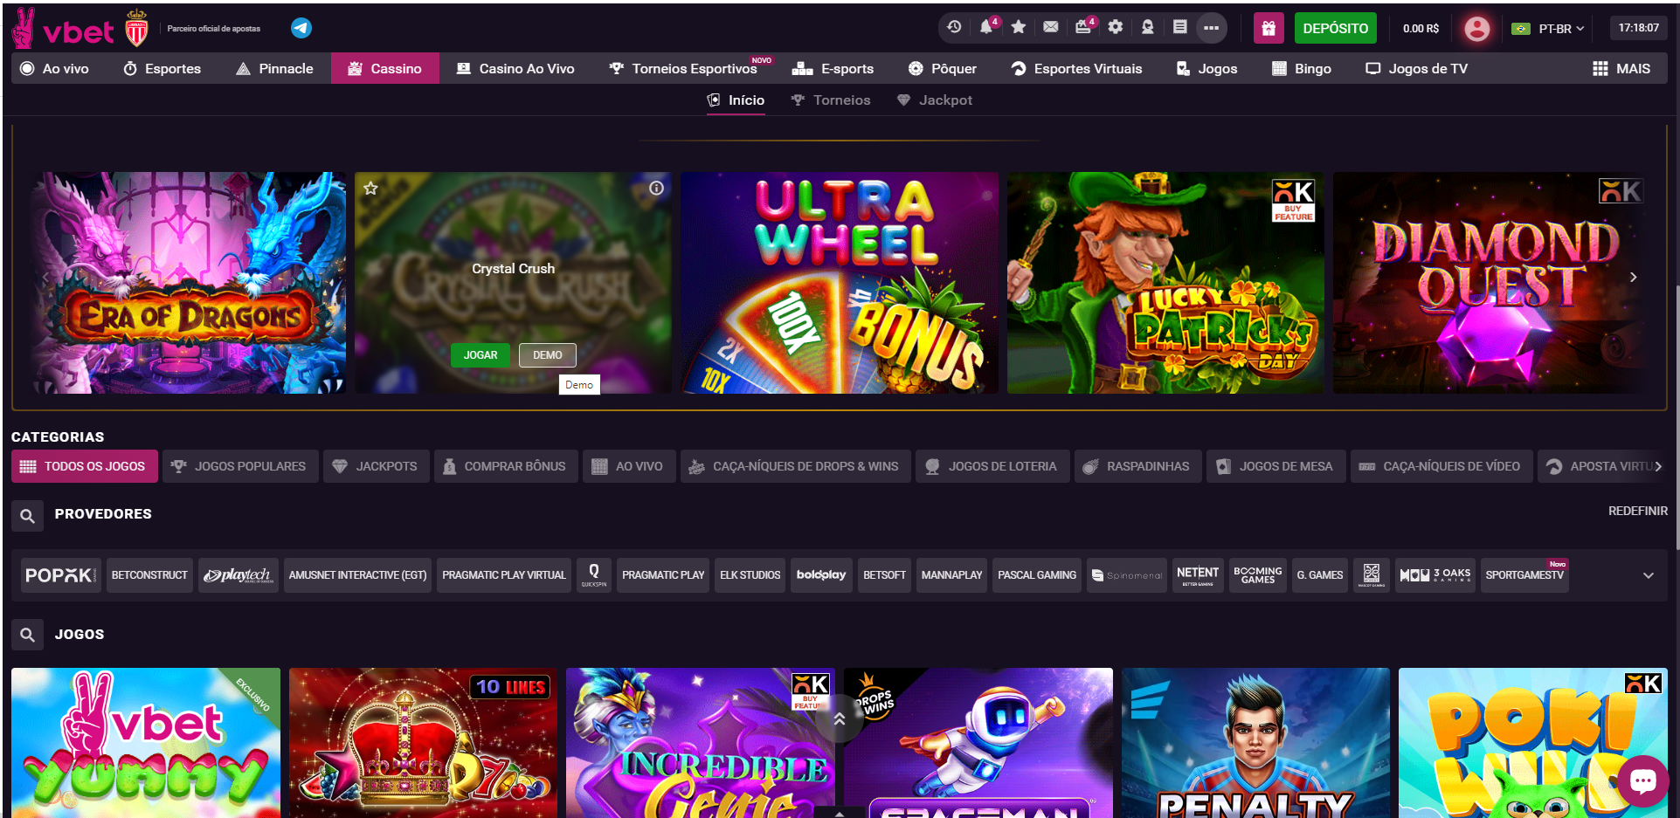Open favorites star icon in header
Screen dimensions: 1680x818
(1019, 27)
